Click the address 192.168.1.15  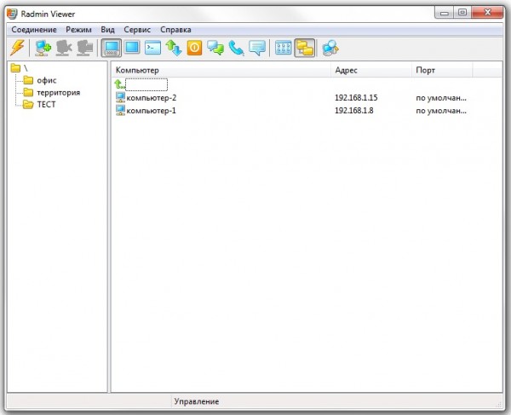tap(356, 98)
